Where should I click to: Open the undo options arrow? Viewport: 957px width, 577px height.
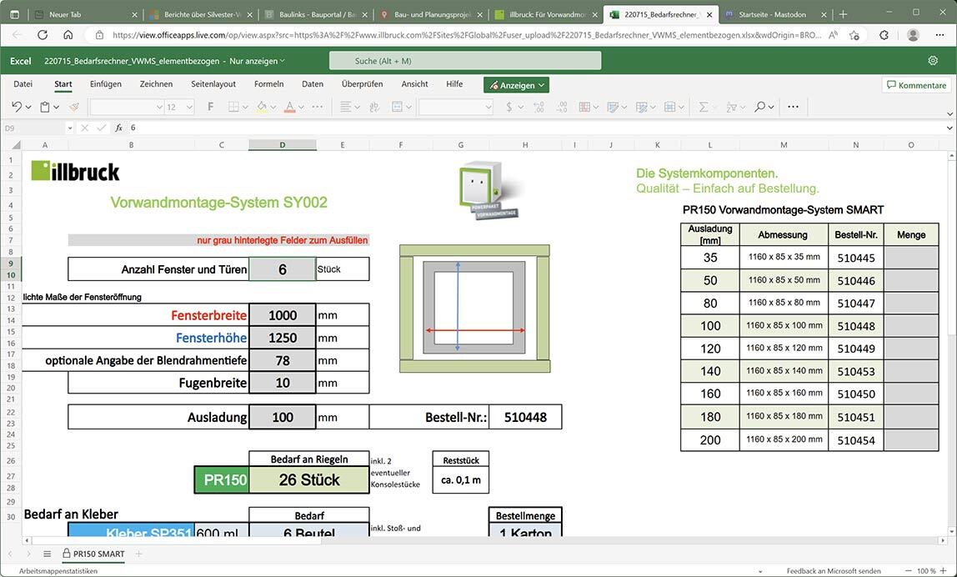click(x=28, y=108)
